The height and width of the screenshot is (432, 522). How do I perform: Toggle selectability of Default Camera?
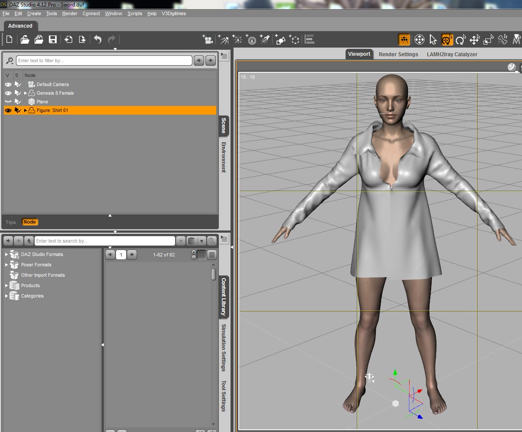click(18, 84)
